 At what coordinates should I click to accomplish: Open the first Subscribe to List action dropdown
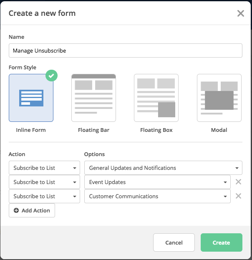(x=44, y=168)
